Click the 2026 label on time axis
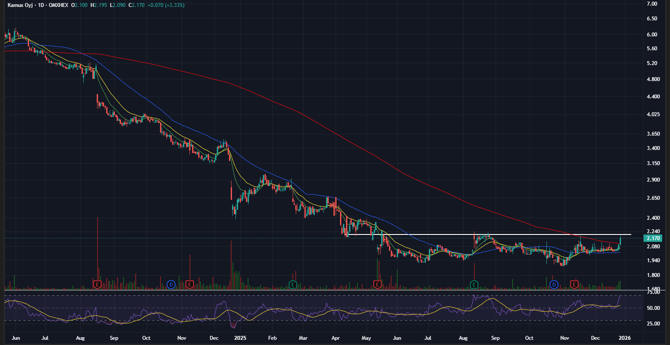The width and height of the screenshot is (670, 345). click(x=624, y=337)
